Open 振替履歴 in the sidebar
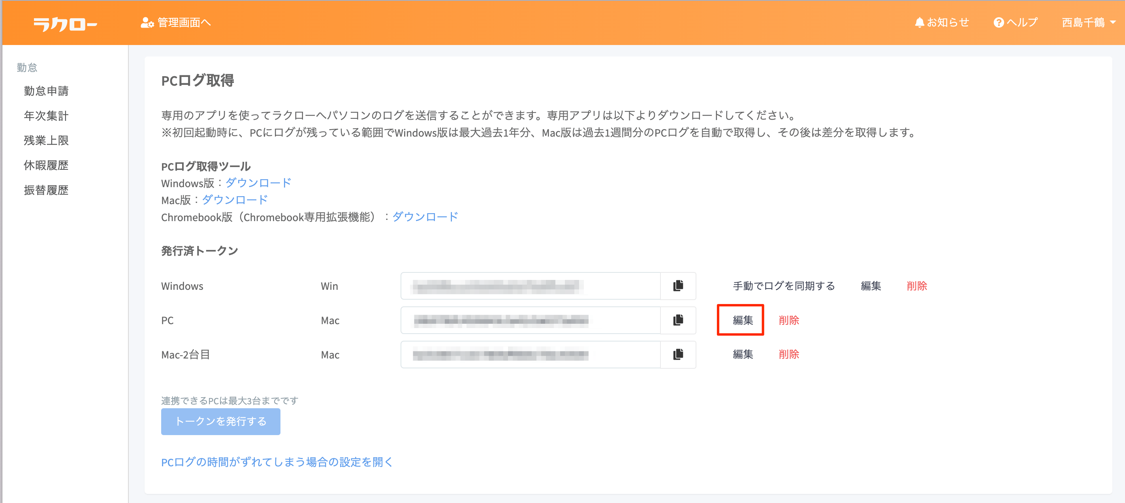The width and height of the screenshot is (1125, 503). point(46,190)
